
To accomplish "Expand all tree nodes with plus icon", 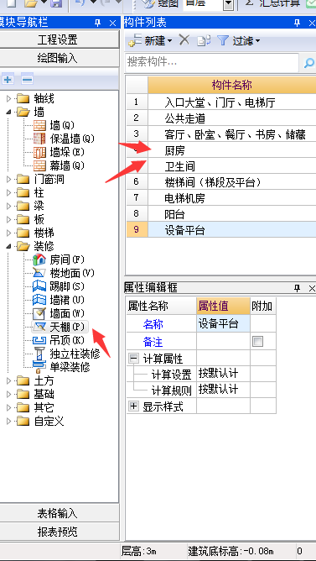I will click(8, 79).
